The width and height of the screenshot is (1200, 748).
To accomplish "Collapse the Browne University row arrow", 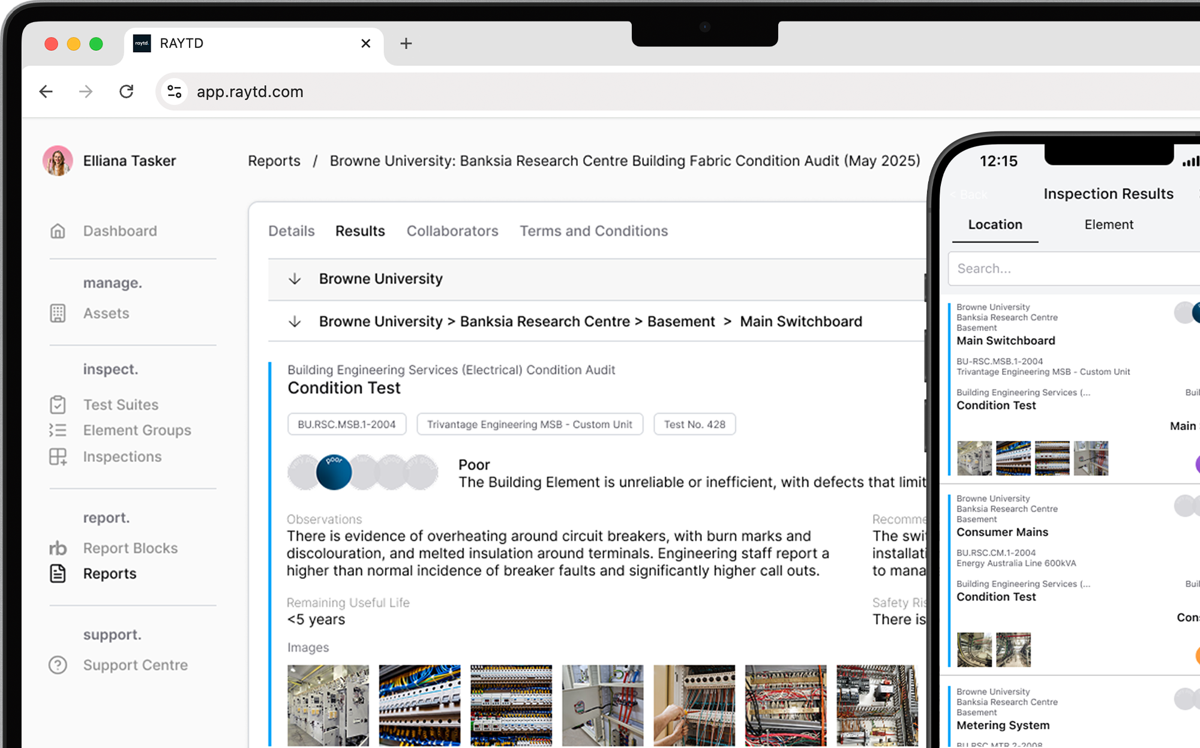I will point(295,279).
